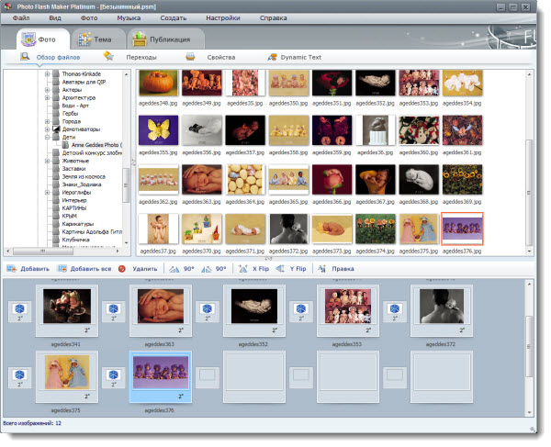Open the Dynamic Text sub-tab

(294, 57)
